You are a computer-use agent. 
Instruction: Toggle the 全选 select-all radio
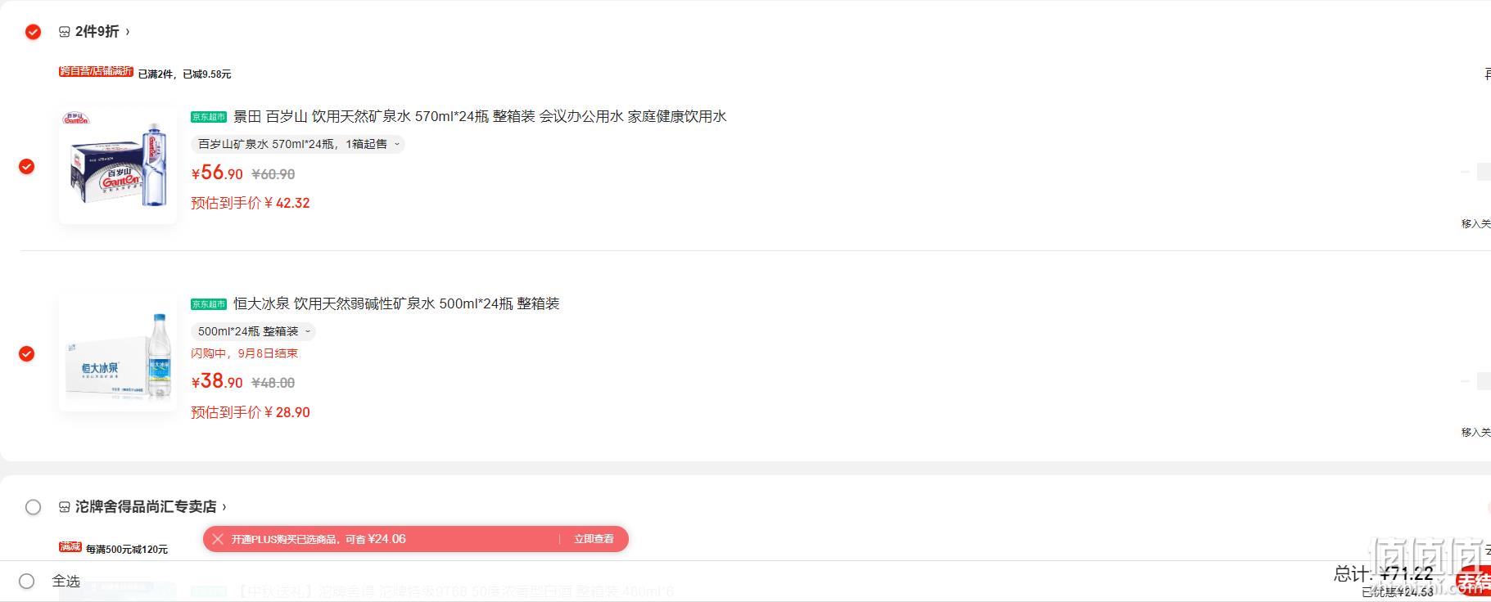pos(26,582)
